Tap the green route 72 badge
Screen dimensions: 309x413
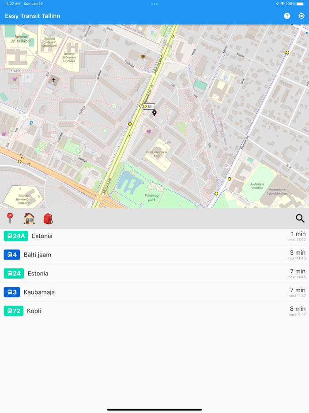[13, 311]
